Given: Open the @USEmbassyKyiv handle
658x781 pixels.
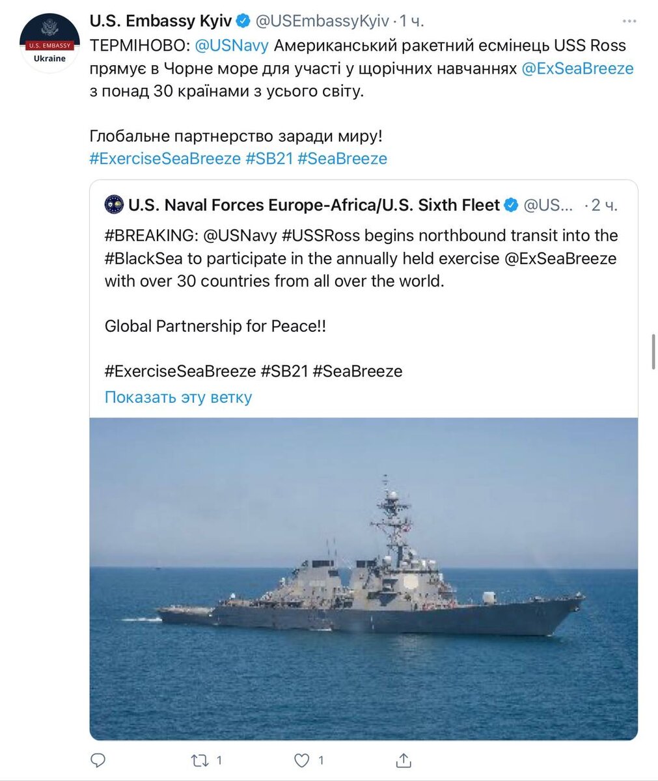Looking at the screenshot, I should coord(322,21).
